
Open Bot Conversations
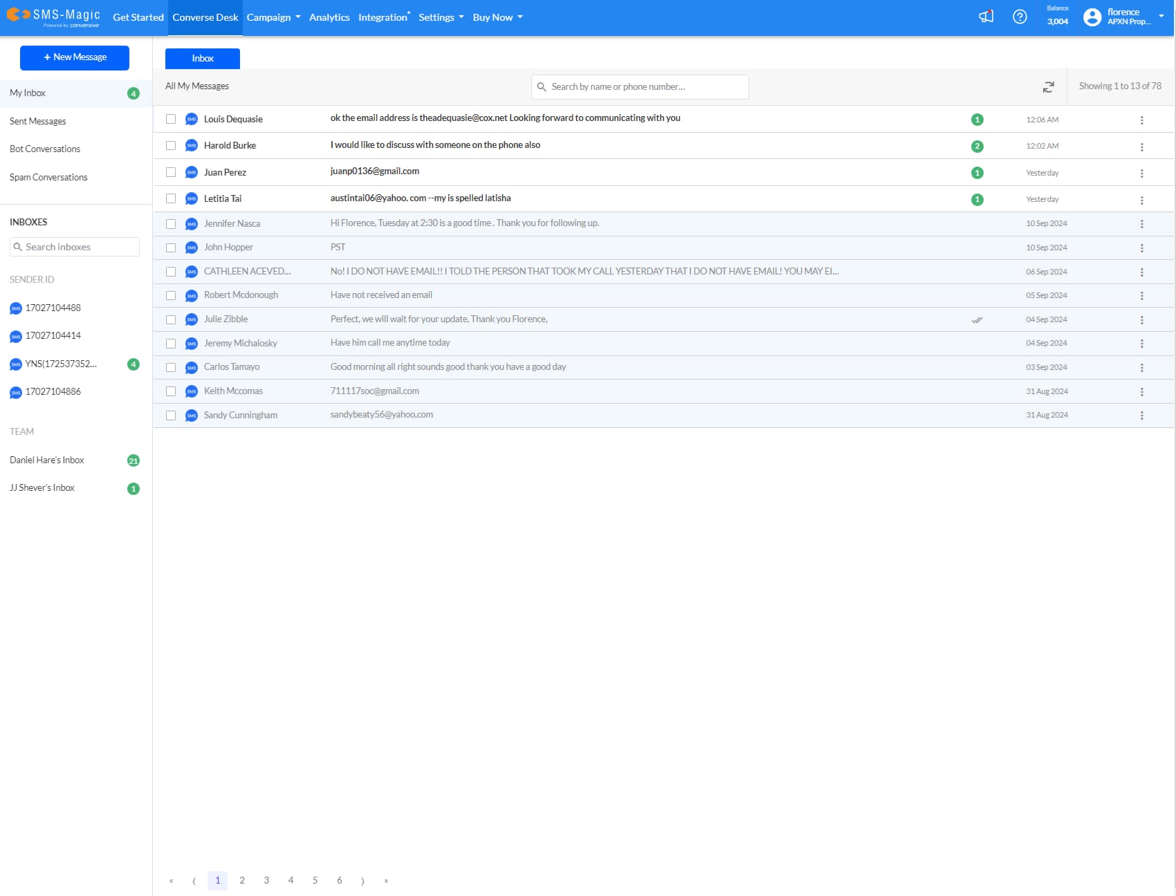(45, 149)
